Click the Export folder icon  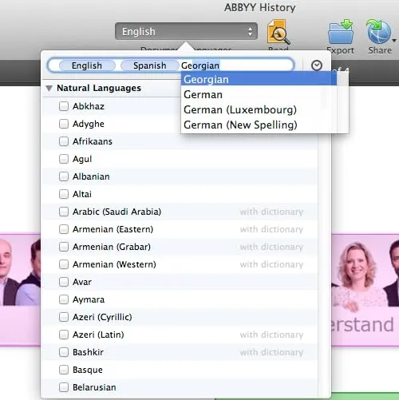(x=341, y=32)
